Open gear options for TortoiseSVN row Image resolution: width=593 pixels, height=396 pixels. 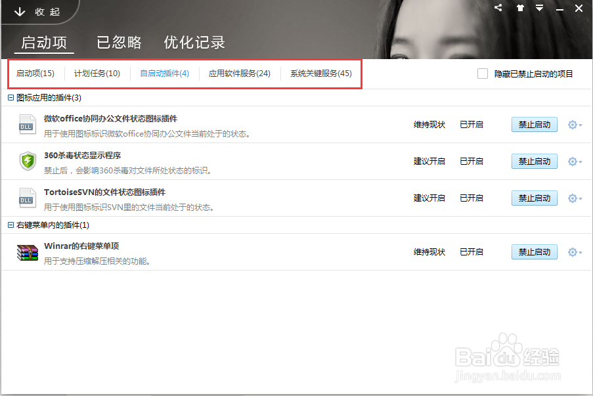coord(575,198)
